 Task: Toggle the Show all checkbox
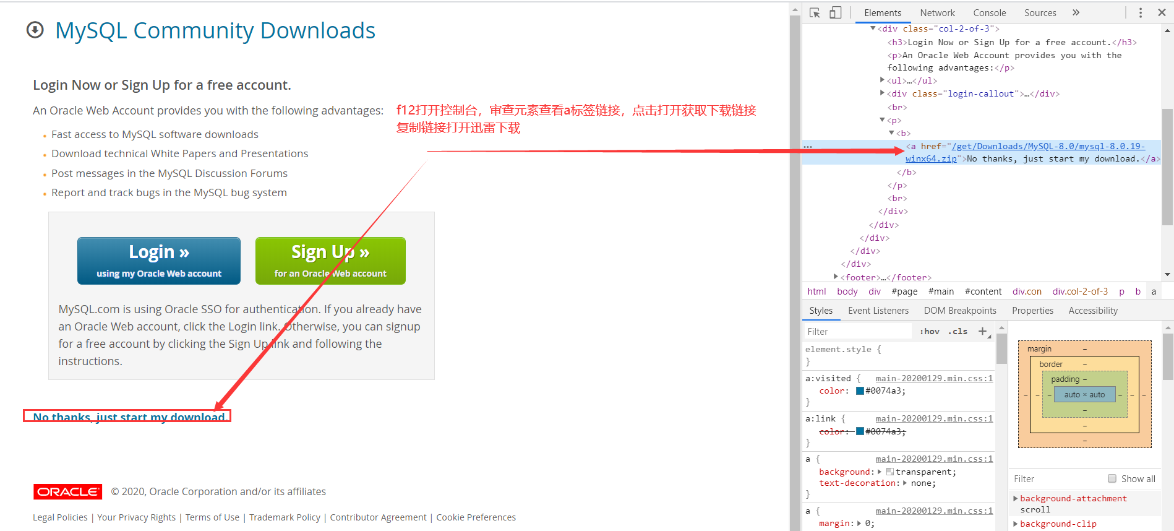[1112, 478]
